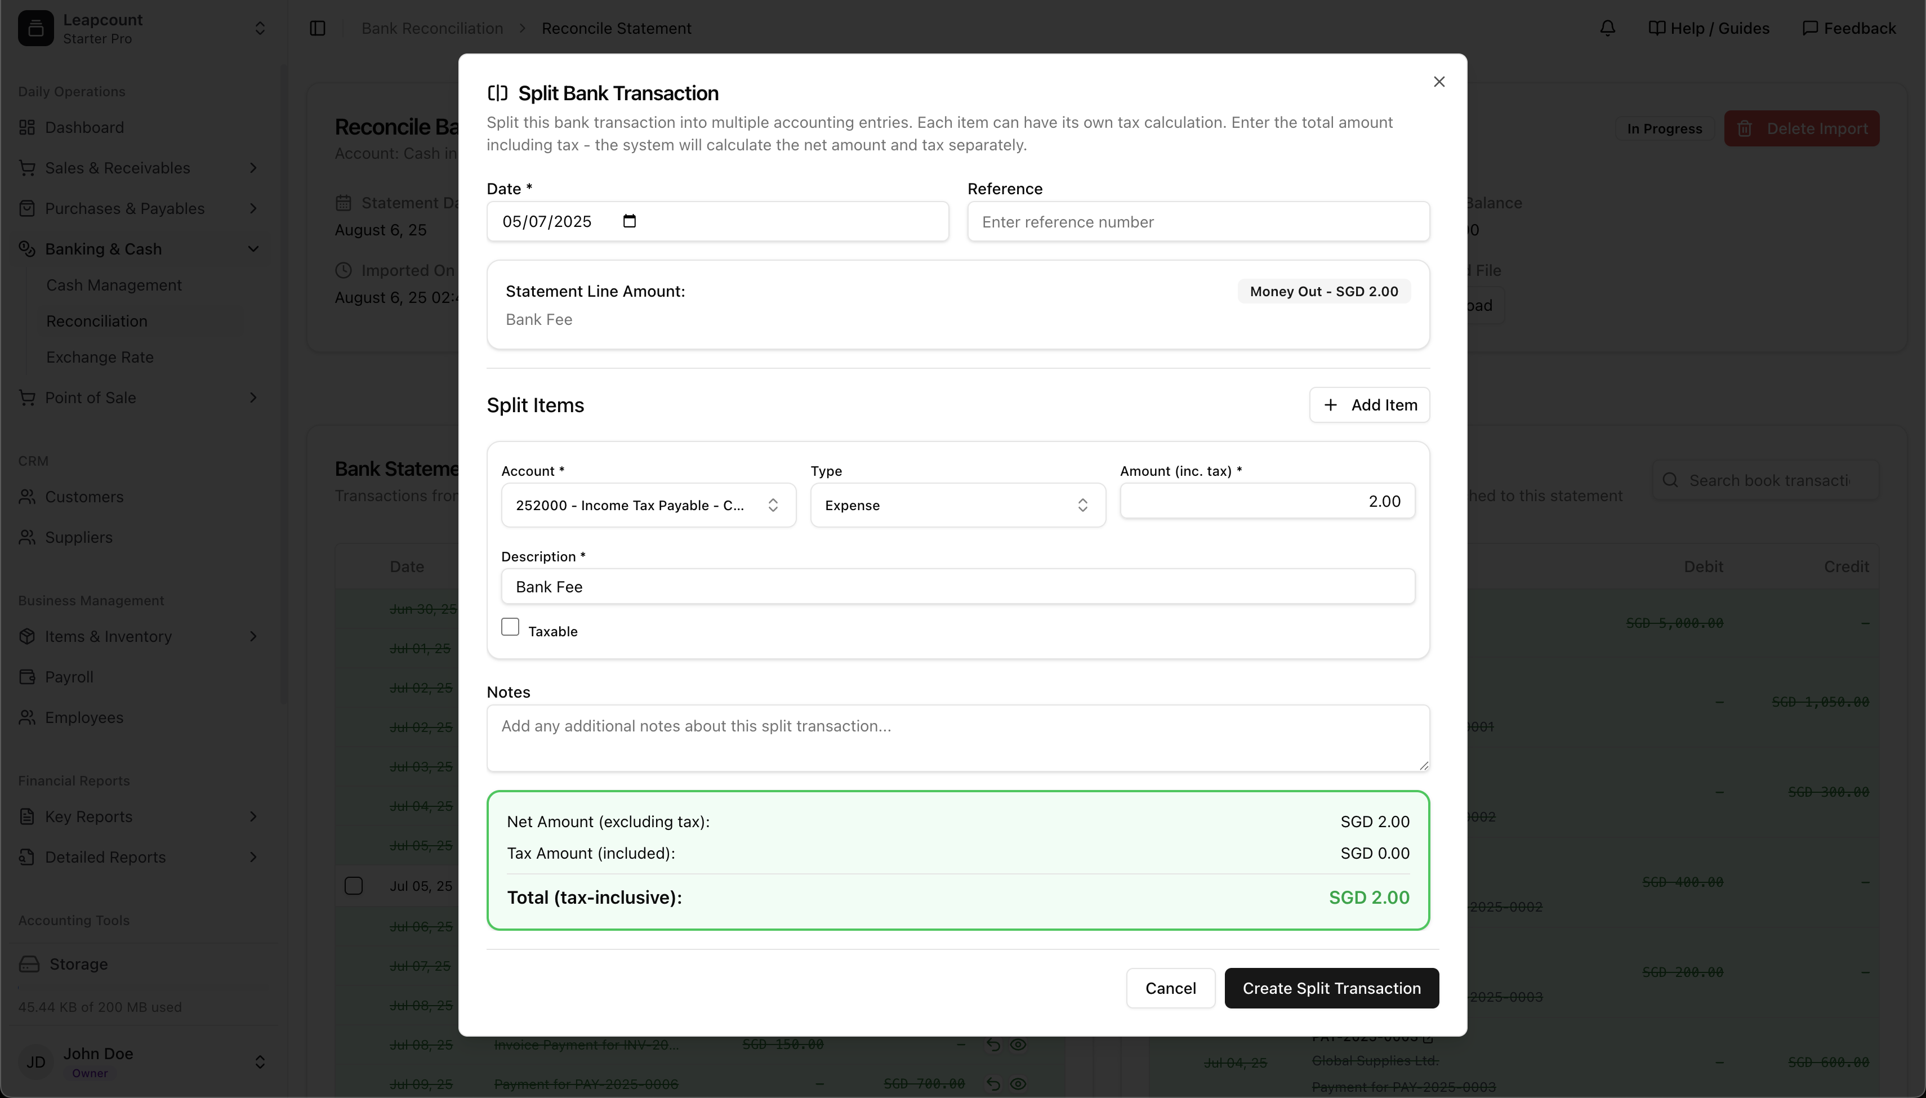Click the Suppliers people icon
The width and height of the screenshot is (1926, 1098).
(27, 537)
